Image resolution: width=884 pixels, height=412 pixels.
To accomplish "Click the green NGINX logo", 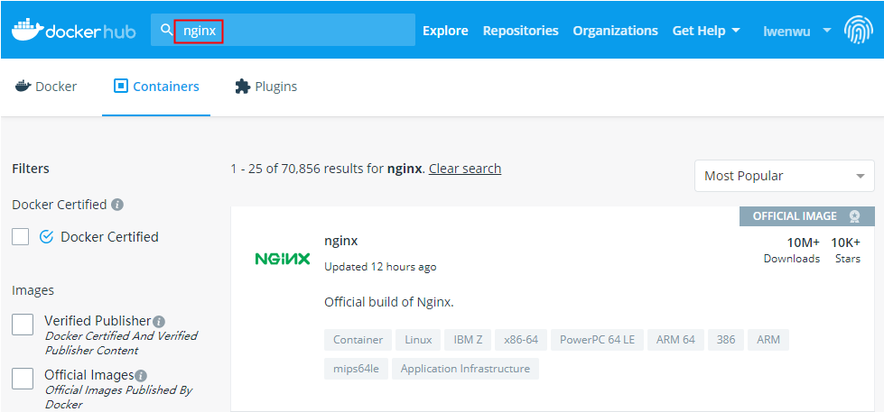I will click(283, 259).
